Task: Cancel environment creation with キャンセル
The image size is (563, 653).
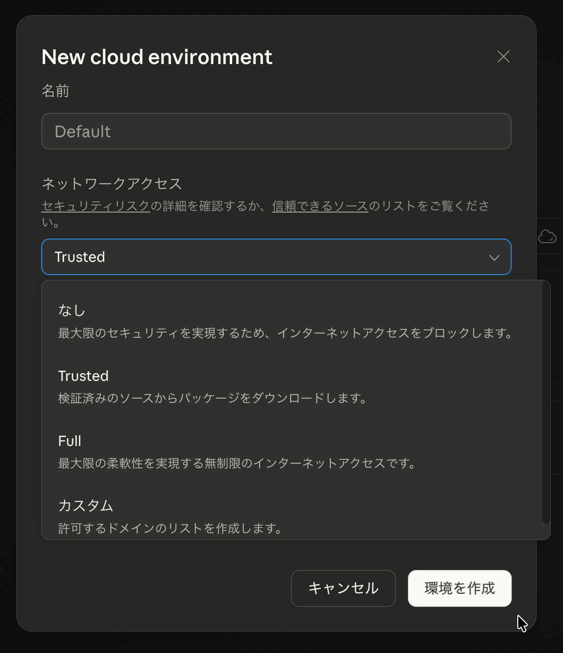Action: point(343,588)
